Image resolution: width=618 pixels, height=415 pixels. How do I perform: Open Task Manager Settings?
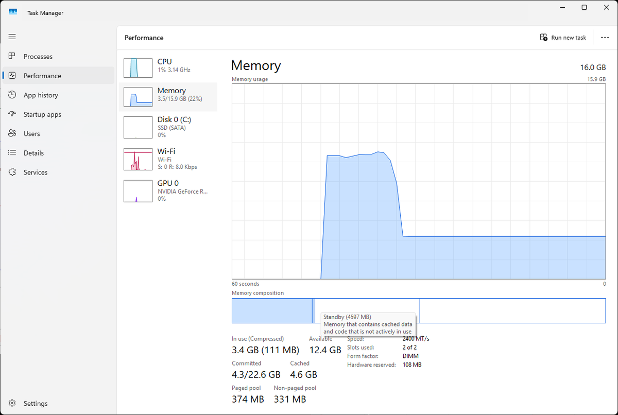58,403
